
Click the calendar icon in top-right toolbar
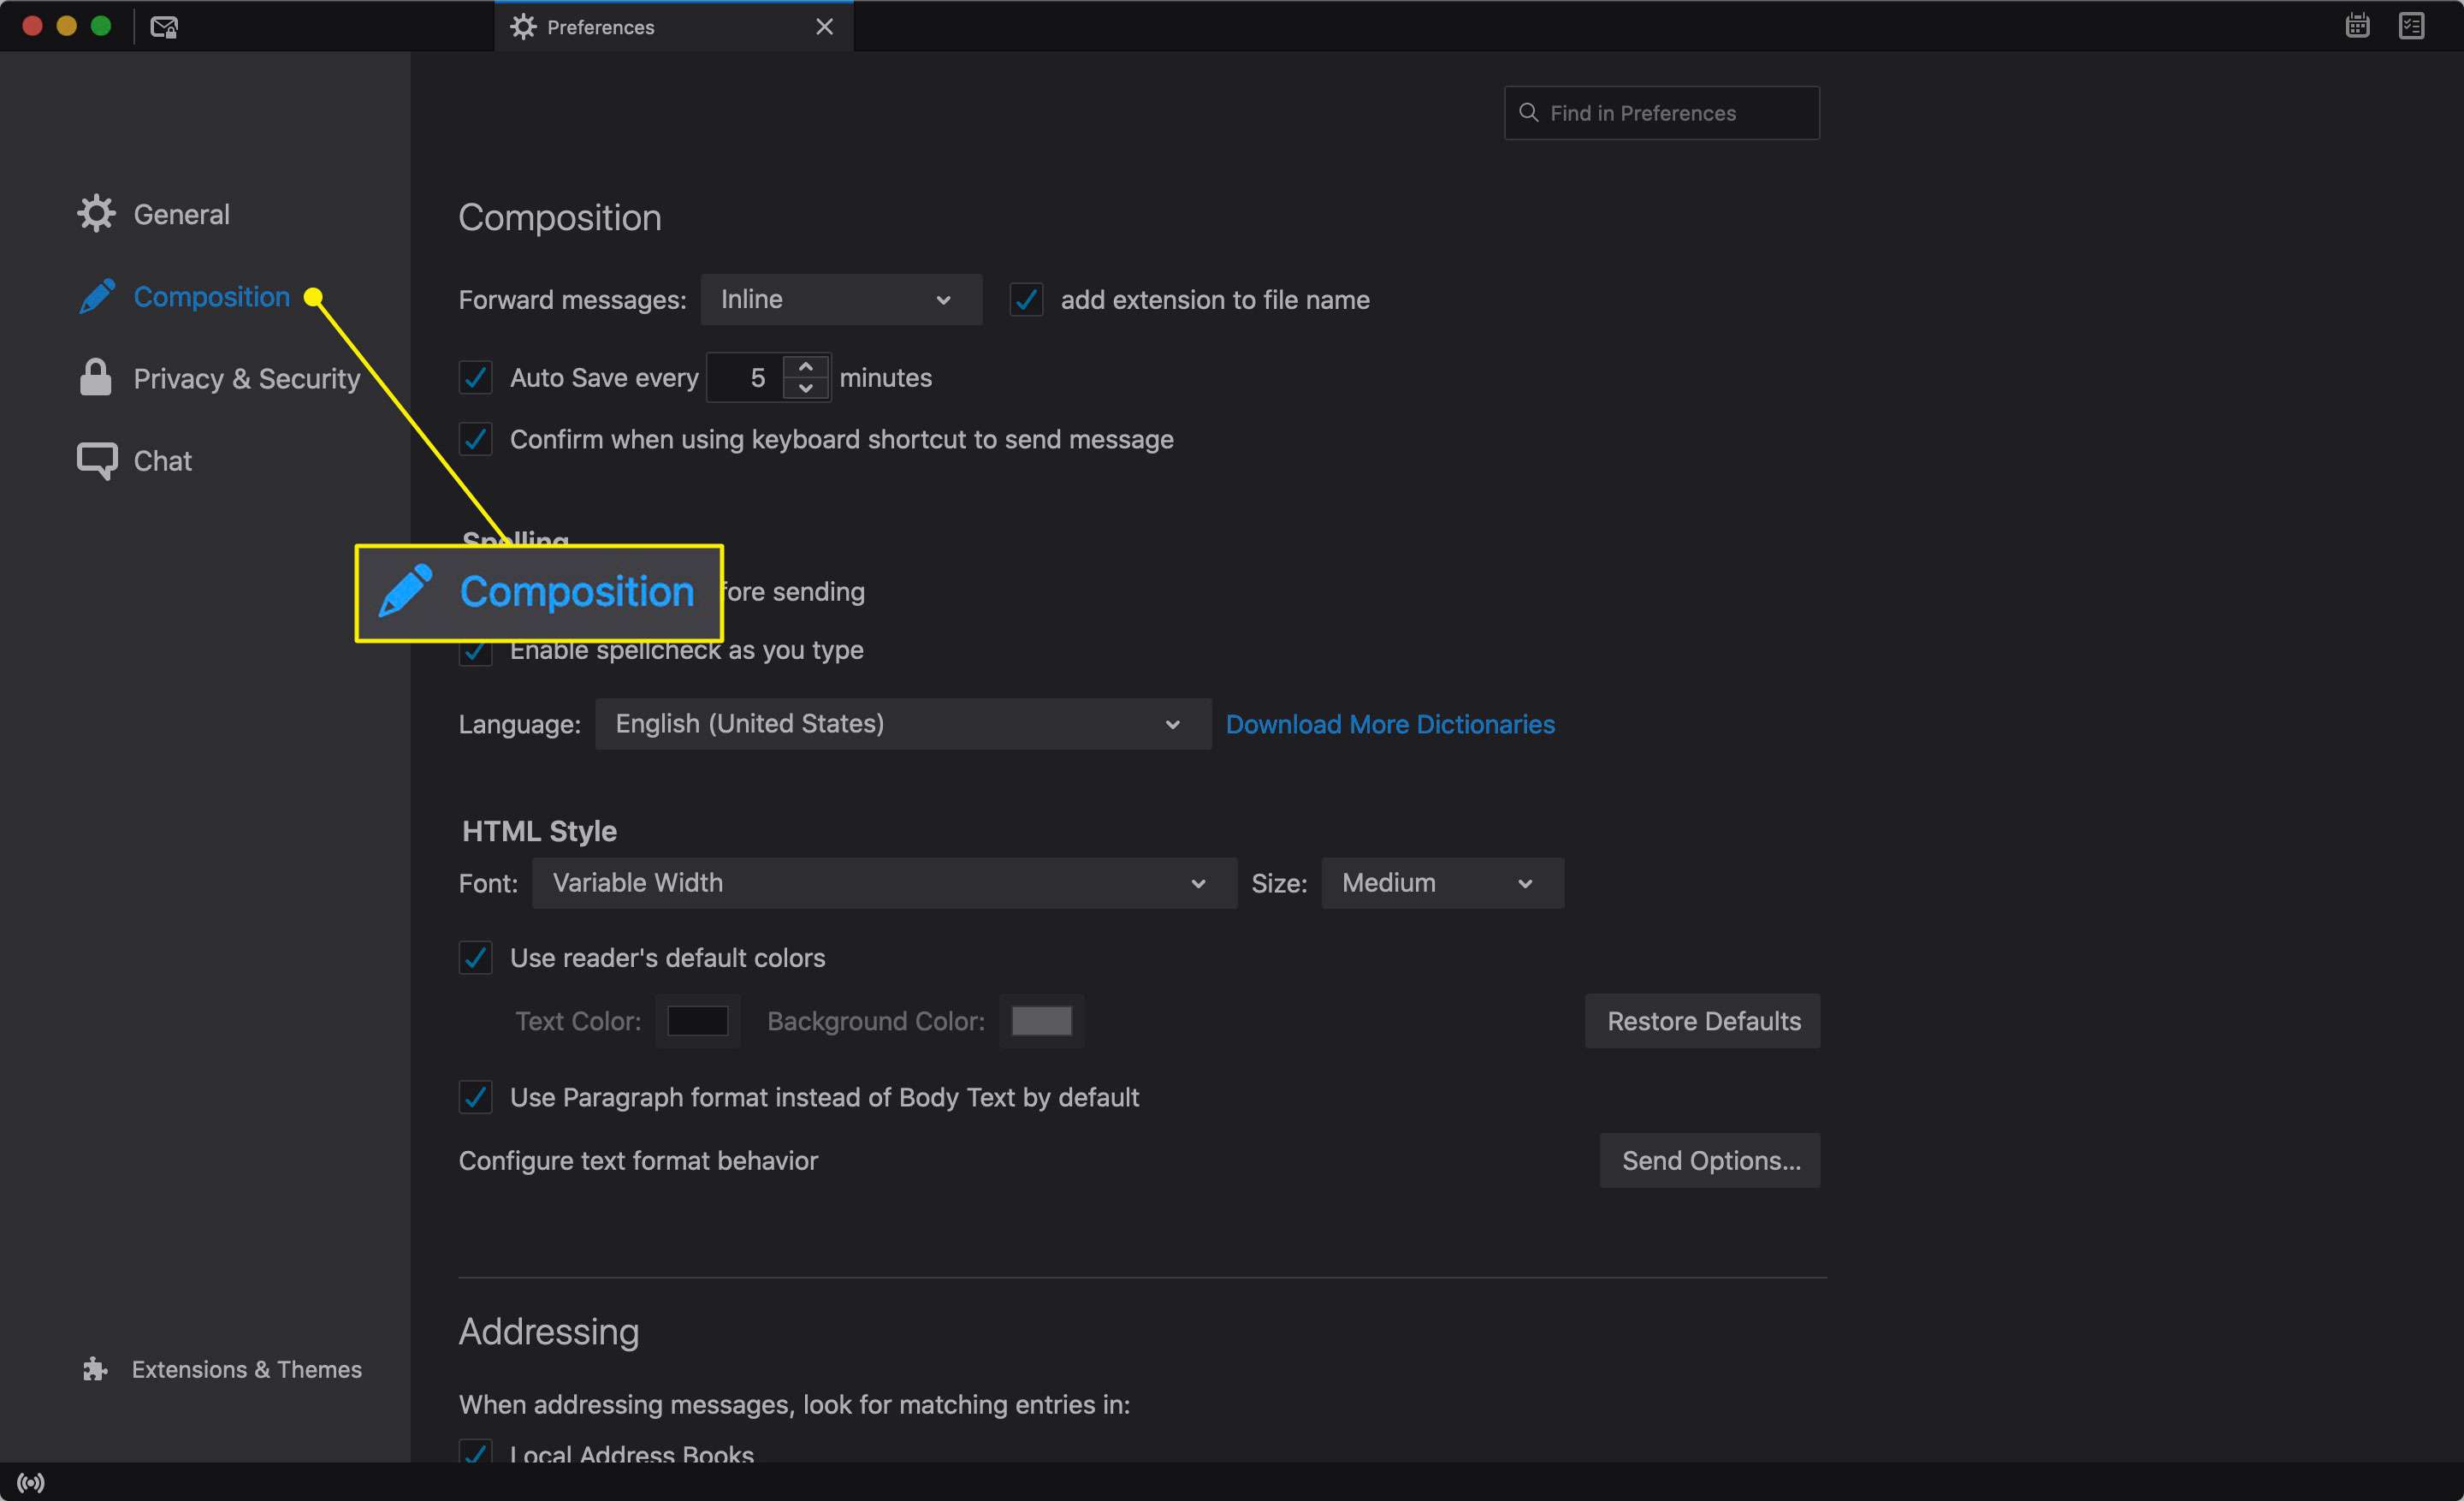click(x=2357, y=25)
